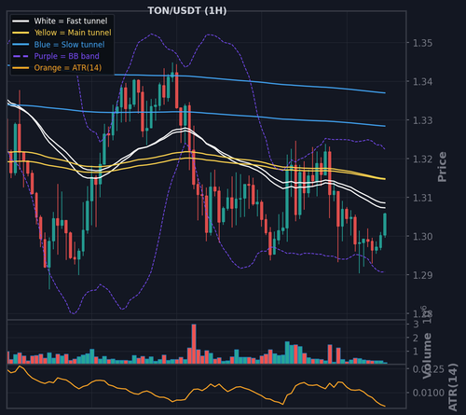Click the dashed purple swatch in legend

(x=21, y=56)
